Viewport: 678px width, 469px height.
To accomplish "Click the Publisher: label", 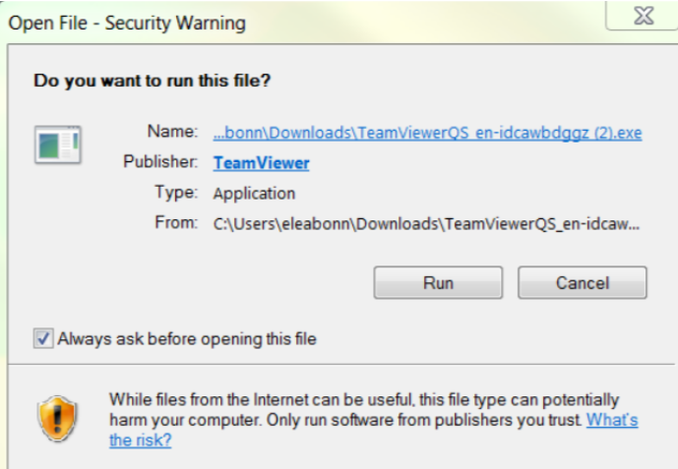I will tap(160, 161).
